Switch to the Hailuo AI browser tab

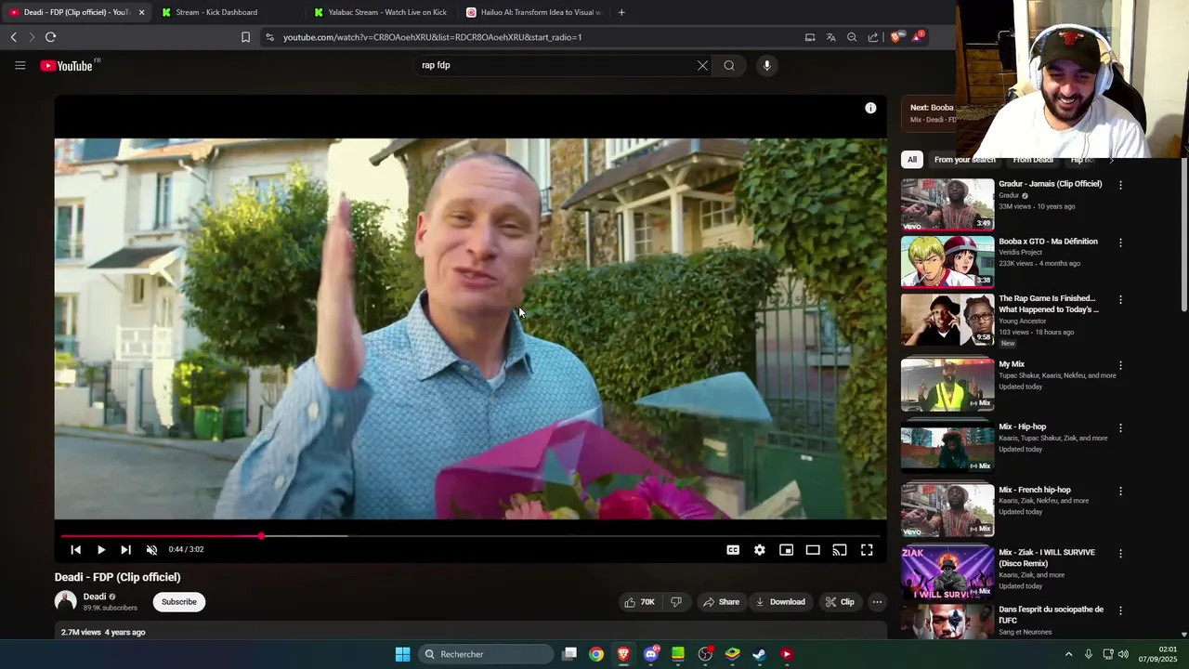pos(533,12)
